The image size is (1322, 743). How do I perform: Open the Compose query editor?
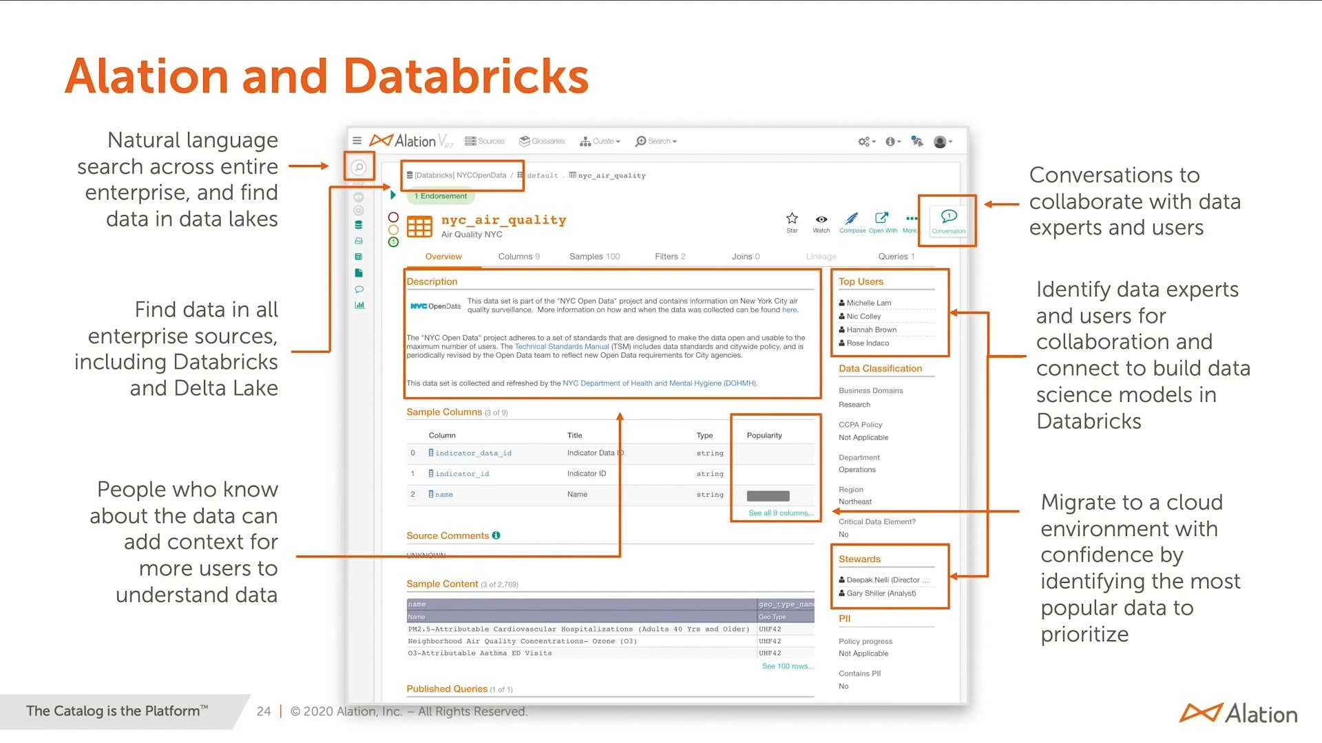pyautogui.click(x=852, y=219)
